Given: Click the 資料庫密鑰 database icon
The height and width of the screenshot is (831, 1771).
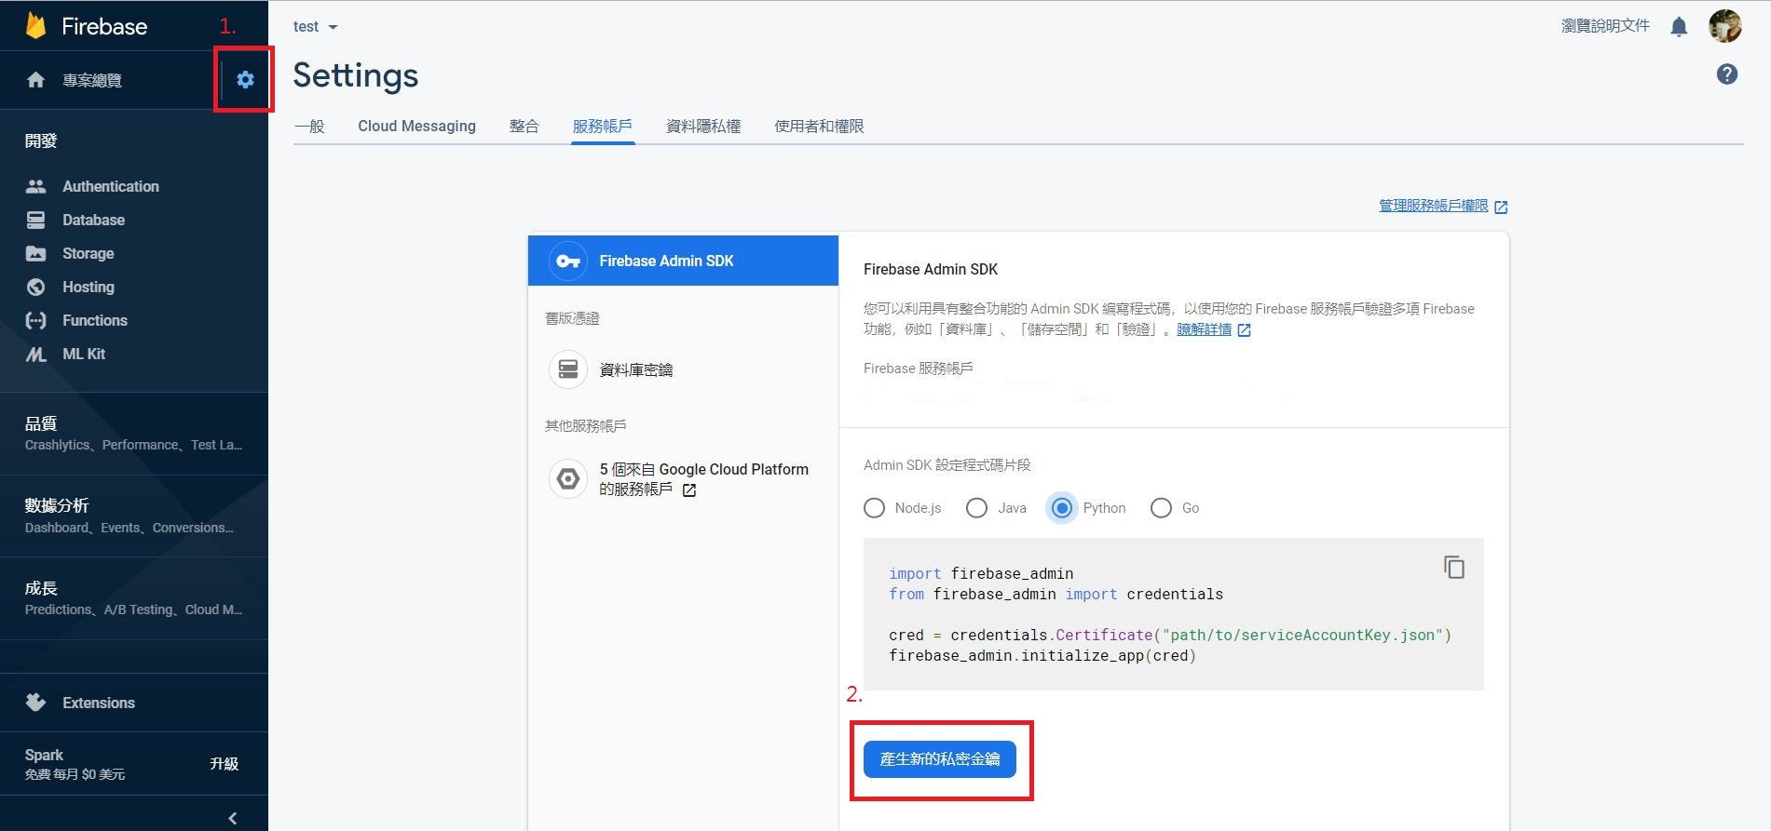Looking at the screenshot, I should 568,369.
